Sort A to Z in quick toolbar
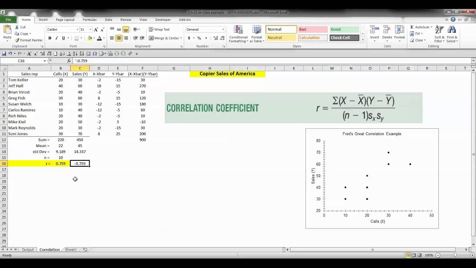476x268 pixels. click(75, 54)
